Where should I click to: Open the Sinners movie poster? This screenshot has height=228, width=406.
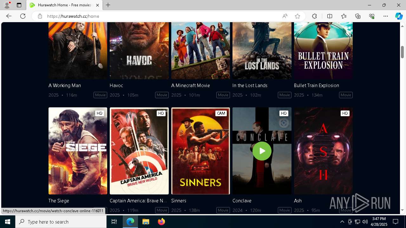click(200, 151)
